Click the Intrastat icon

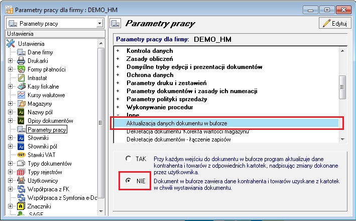tap(21, 78)
